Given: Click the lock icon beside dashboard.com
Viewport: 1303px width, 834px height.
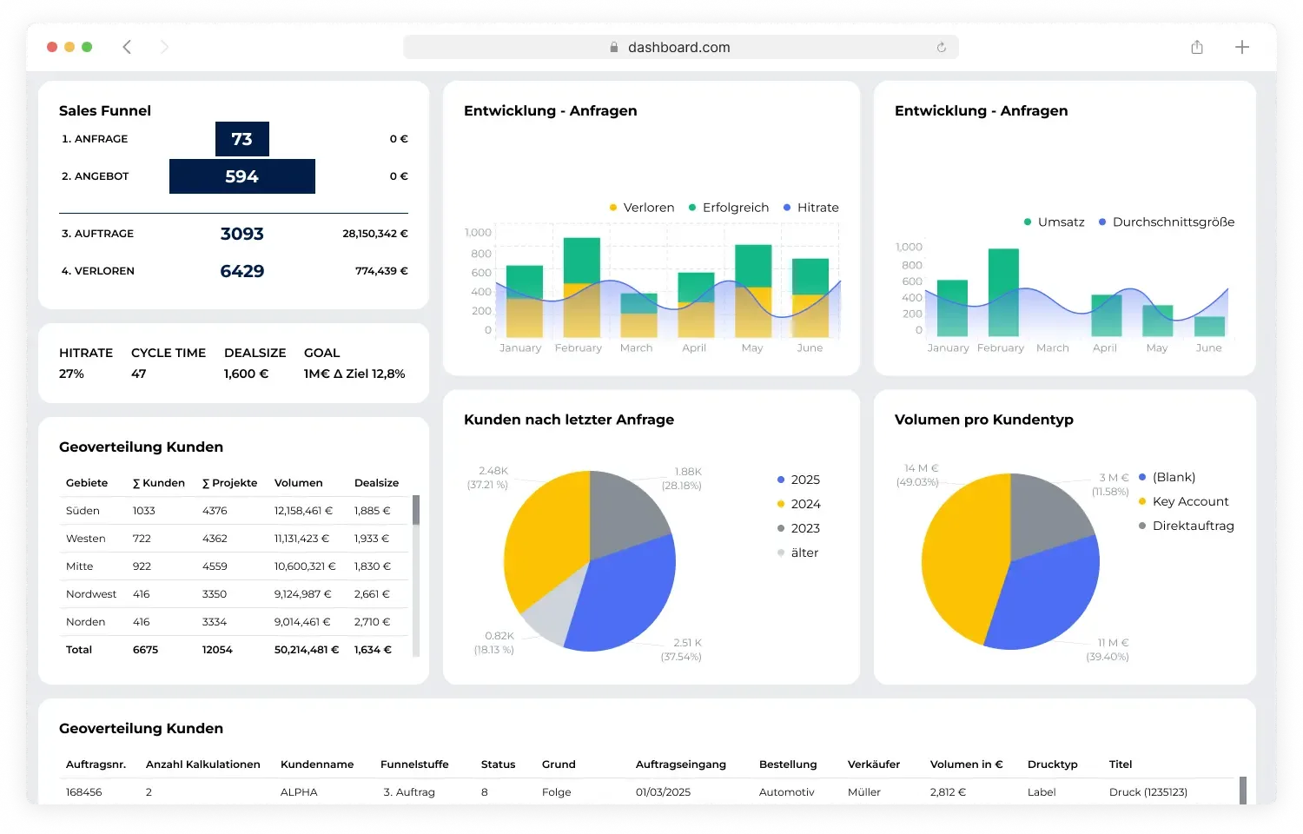Looking at the screenshot, I should (x=614, y=47).
